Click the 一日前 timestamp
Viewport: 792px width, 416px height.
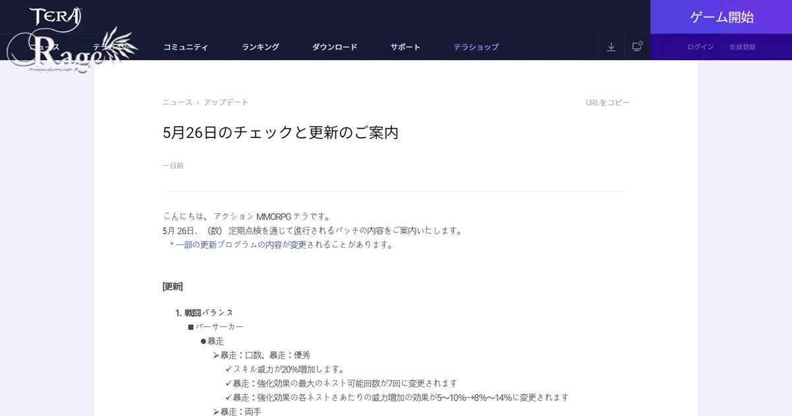(174, 166)
